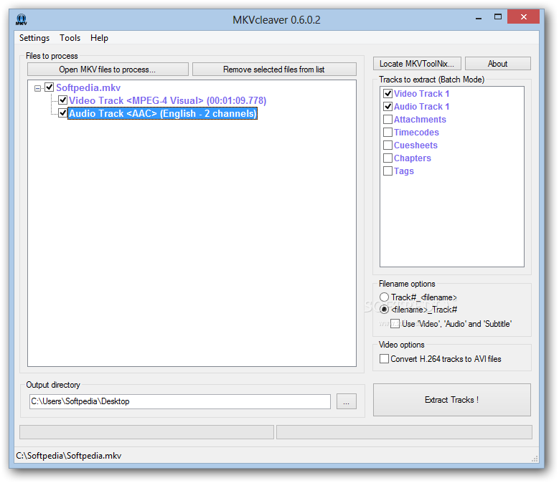Click status bar path C:\Softpedia\Softpedia.mkv
Viewport: 559px width, 483px height.
69,456
